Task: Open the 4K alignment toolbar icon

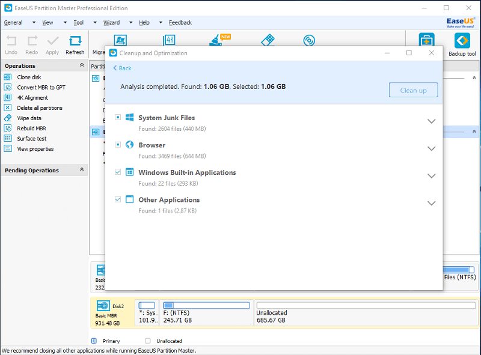Action: coord(169,40)
